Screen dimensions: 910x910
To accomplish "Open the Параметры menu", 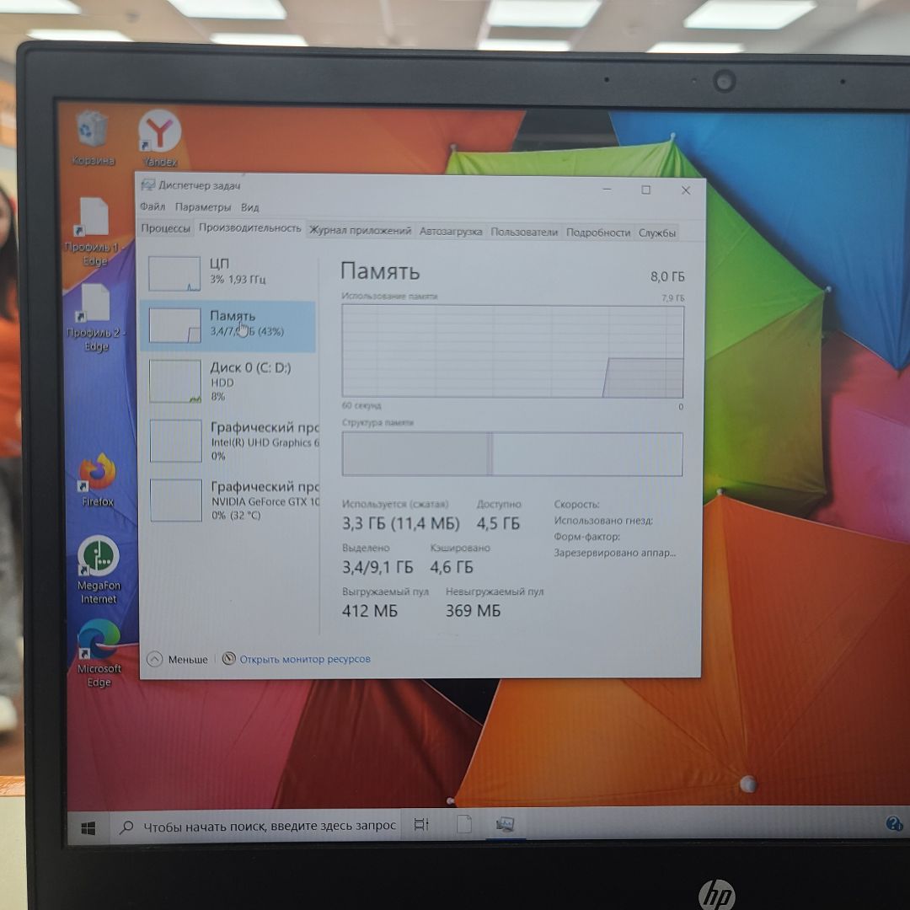I will click(x=203, y=207).
